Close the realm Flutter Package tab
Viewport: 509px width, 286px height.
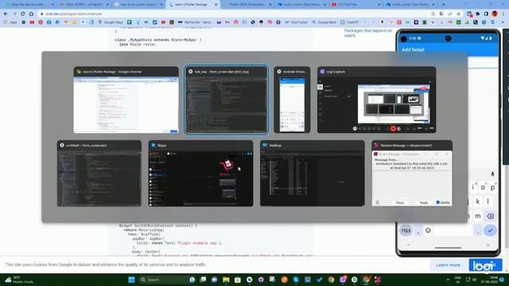(x=216, y=5)
